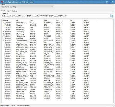Select the 01.crc.img file
The width and height of the screenshot is (115, 107).
(x=19, y=25)
